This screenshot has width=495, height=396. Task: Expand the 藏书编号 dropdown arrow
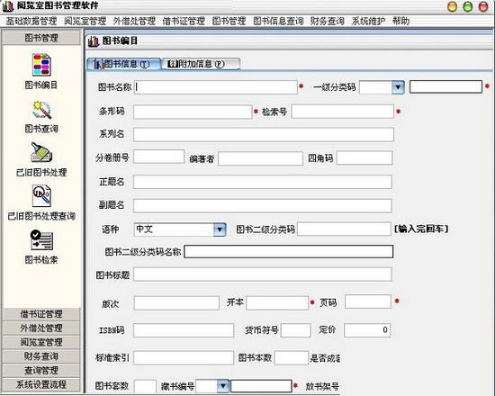point(223,386)
